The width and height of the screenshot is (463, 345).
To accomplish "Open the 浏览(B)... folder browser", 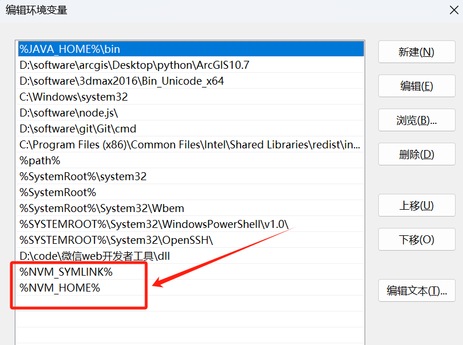I will [x=416, y=120].
